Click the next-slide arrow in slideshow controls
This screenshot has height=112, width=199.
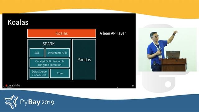12,87
